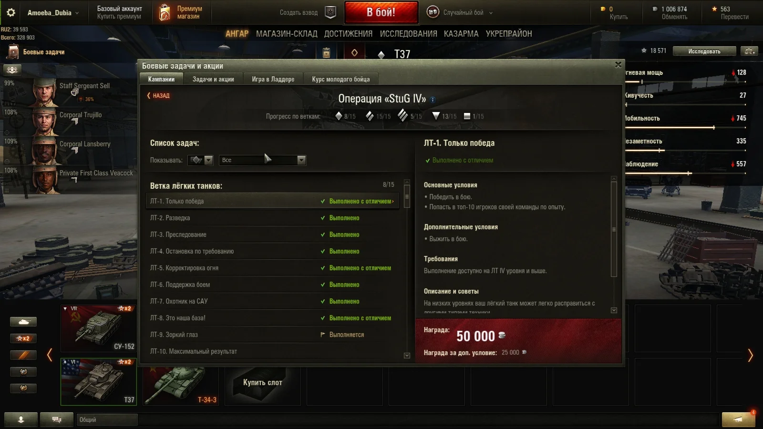Toggle the orange stripe carousel filter
Screen dimensions: 763x429
tap(23, 355)
